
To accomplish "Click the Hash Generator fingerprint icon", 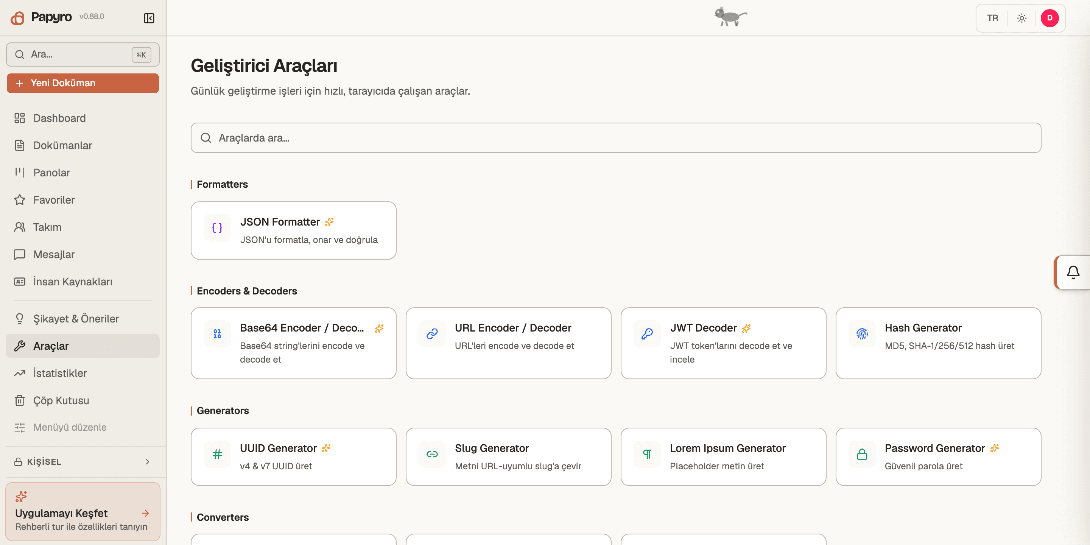I will pos(862,334).
